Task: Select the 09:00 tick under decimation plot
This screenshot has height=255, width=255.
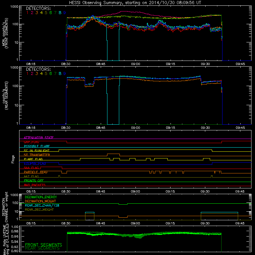Action: pyautogui.click(x=135, y=223)
